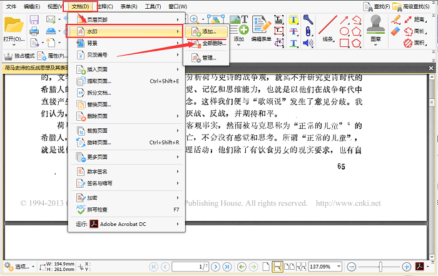This screenshot has width=438, height=276.
Task: Open the Comments 注释(C) menu
Action: pyautogui.click(x=105, y=6)
